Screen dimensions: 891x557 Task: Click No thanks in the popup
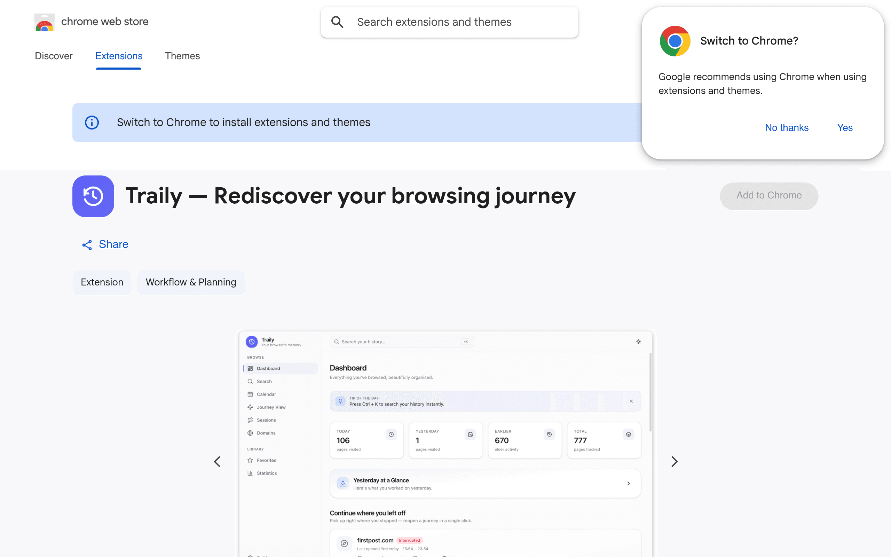pos(787,127)
